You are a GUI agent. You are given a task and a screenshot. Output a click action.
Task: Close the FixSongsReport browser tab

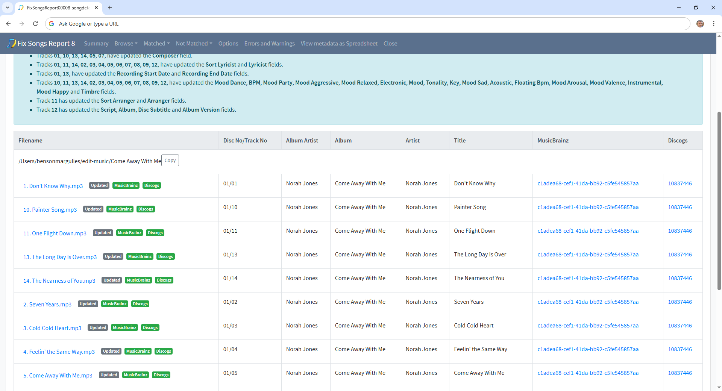tap(96, 8)
